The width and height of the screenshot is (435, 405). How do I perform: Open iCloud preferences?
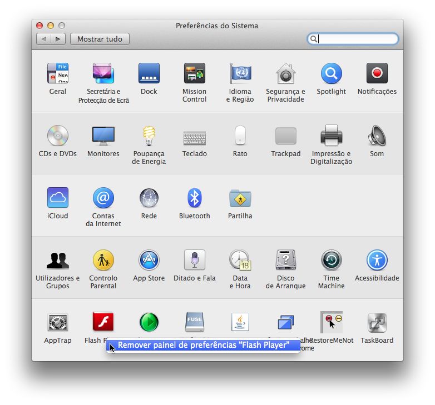tap(57, 198)
